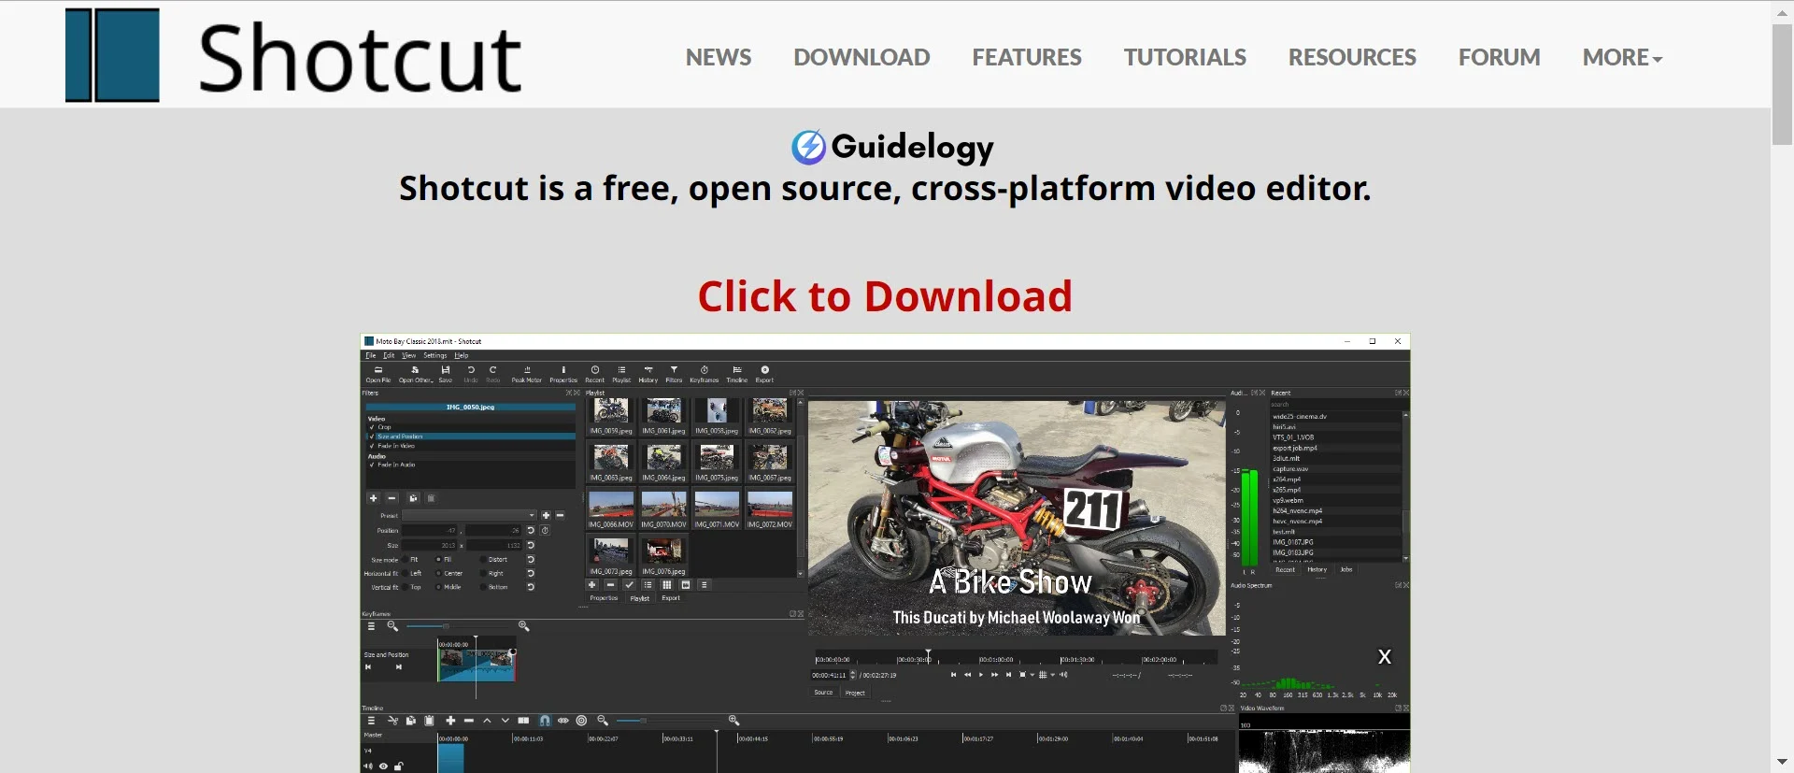Viewport: 1794px width, 773px height.
Task: Uncheck the Crop video filter
Action: pyautogui.click(x=372, y=427)
